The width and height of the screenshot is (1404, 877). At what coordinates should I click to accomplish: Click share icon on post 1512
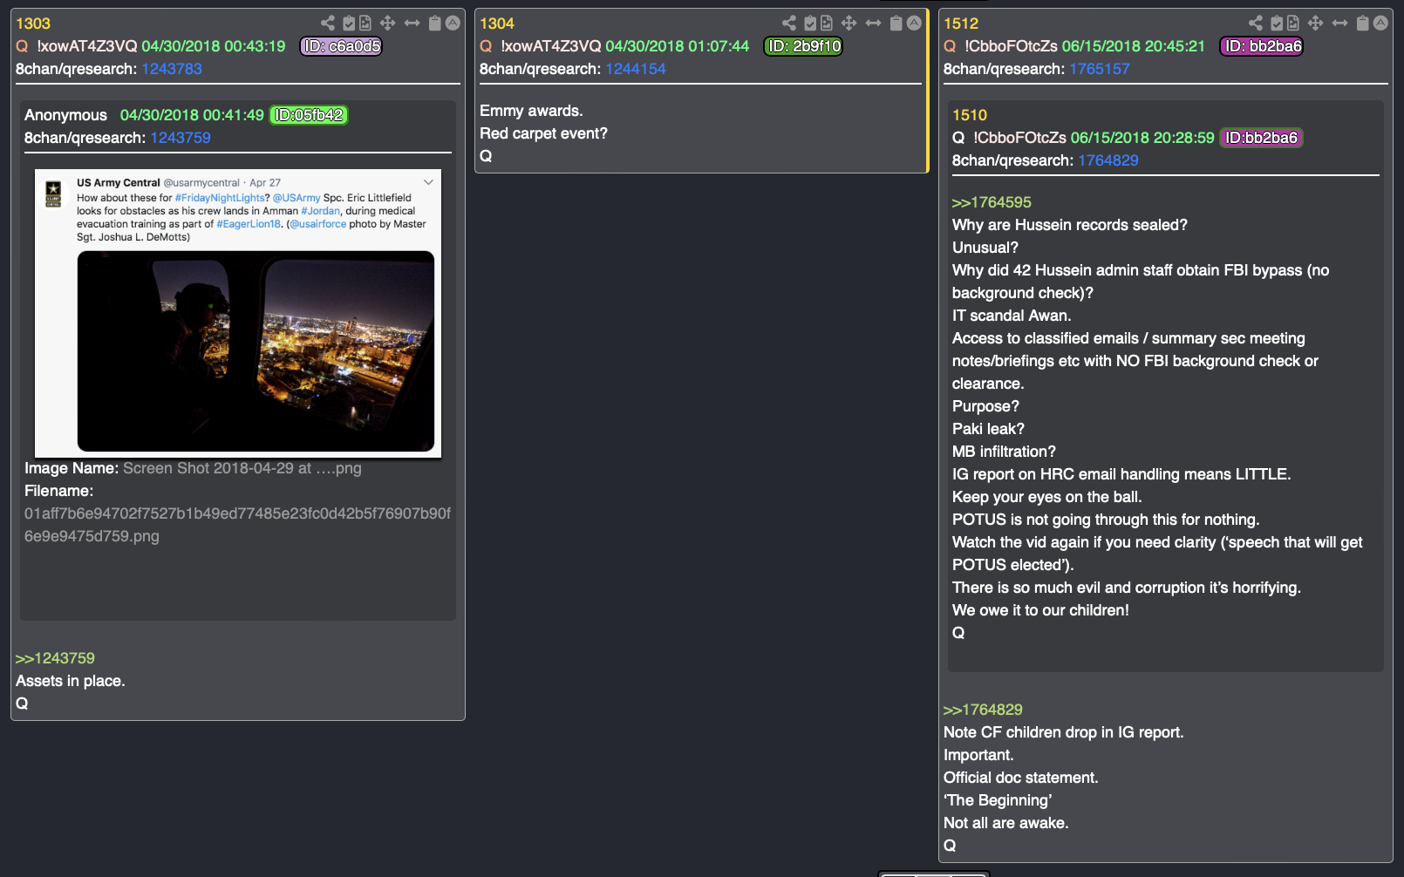(x=1256, y=24)
